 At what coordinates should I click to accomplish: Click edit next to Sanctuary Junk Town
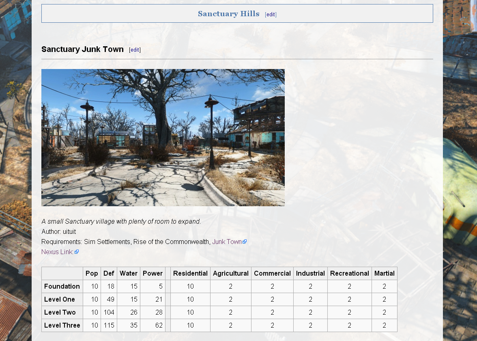(135, 50)
